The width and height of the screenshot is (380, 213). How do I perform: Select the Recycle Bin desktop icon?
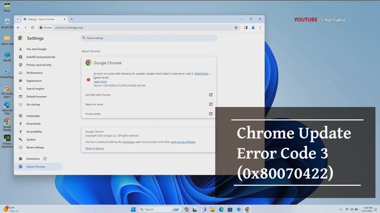pyautogui.click(x=7, y=23)
